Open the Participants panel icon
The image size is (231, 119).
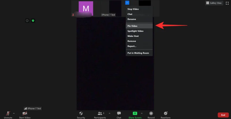(x=100, y=114)
